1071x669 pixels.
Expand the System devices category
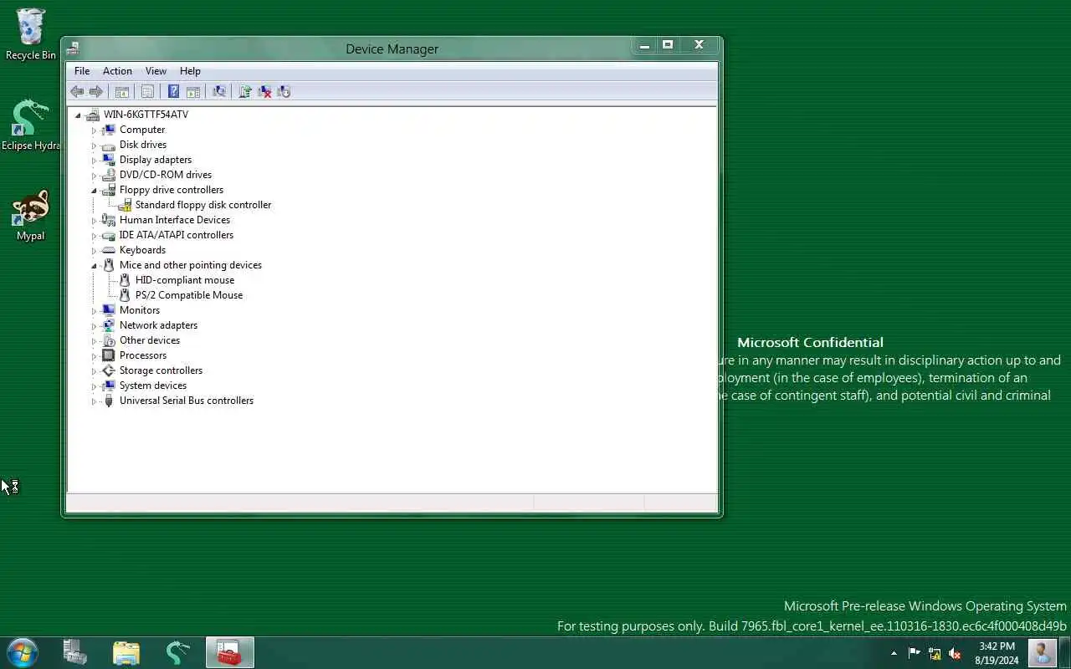click(x=94, y=386)
